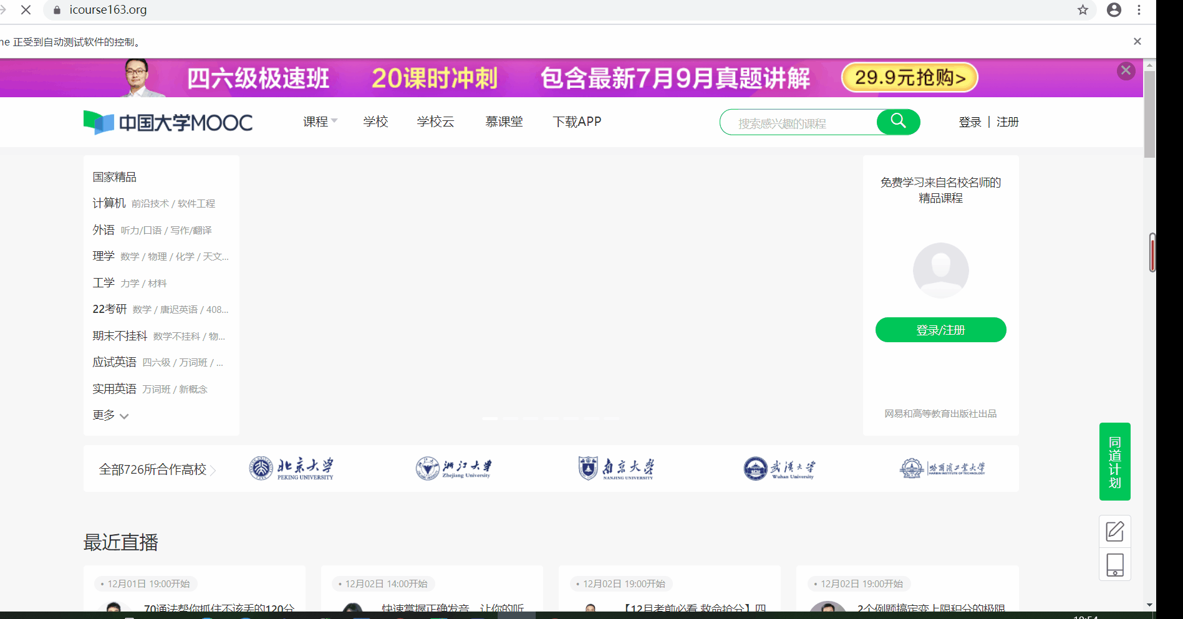Click the default user avatar icon
Image resolution: width=1183 pixels, height=619 pixels.
[940, 271]
